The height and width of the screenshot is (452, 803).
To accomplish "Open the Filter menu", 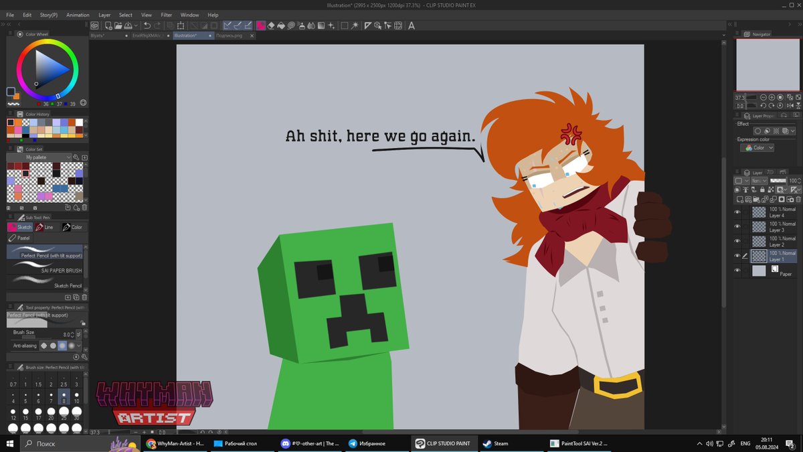I will [x=166, y=15].
